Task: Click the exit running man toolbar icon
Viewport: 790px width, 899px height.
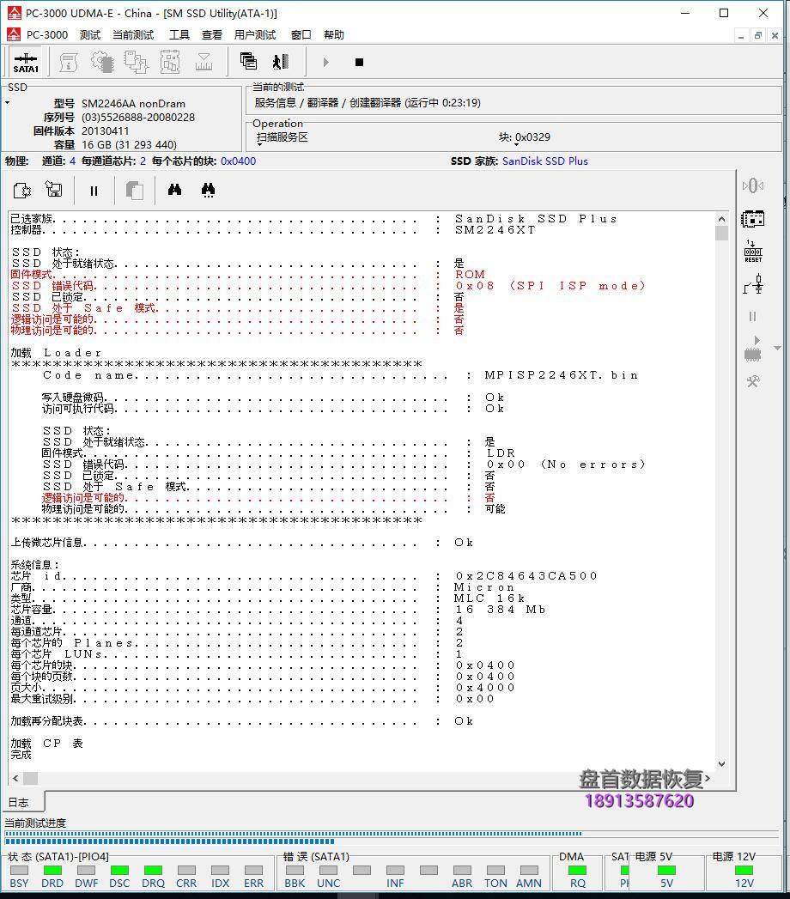Action: click(281, 62)
